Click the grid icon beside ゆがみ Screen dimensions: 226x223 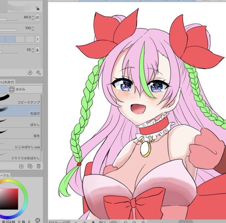click(x=12, y=89)
